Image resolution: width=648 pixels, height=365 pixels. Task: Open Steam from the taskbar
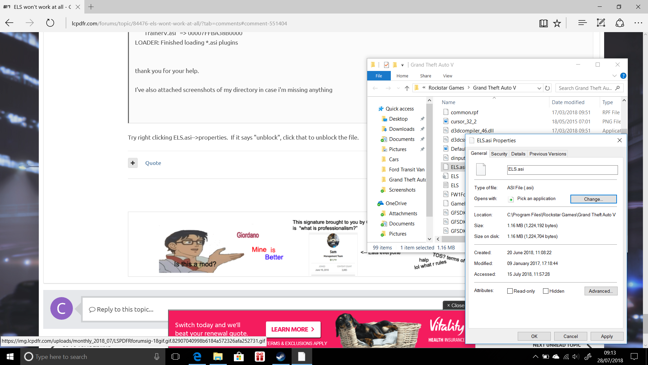[x=280, y=357]
